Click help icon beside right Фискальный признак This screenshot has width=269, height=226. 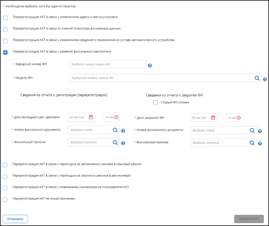(x=260, y=144)
